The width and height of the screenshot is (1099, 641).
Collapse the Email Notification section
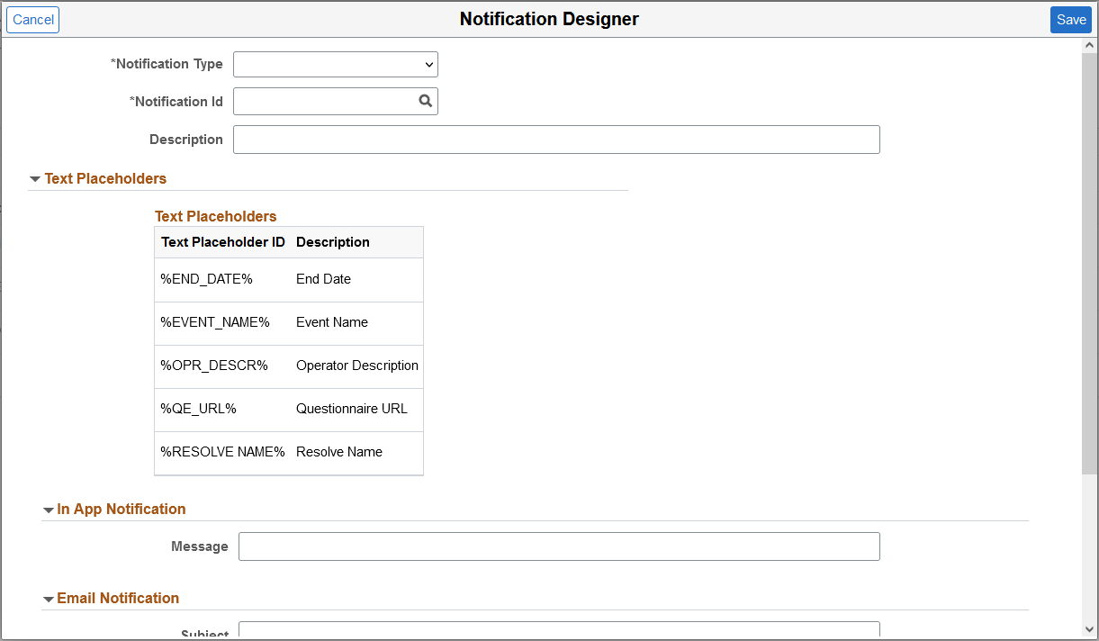pos(48,599)
